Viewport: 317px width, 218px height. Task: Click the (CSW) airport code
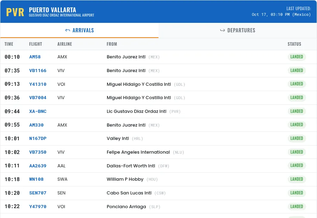160,193
